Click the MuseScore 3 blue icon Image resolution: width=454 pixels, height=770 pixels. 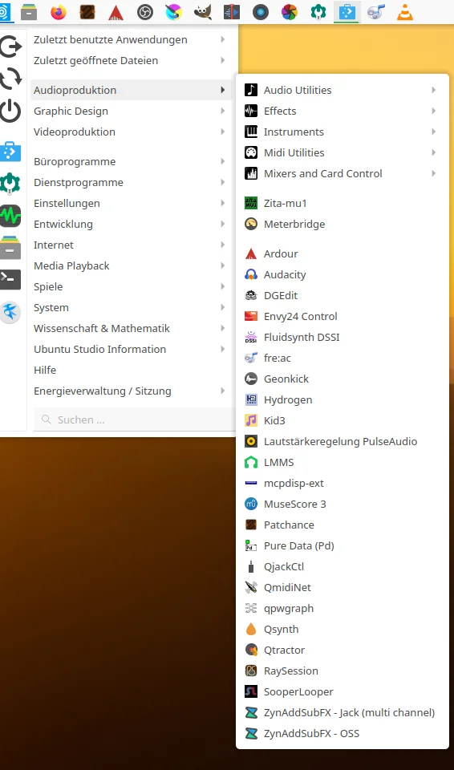click(x=250, y=504)
